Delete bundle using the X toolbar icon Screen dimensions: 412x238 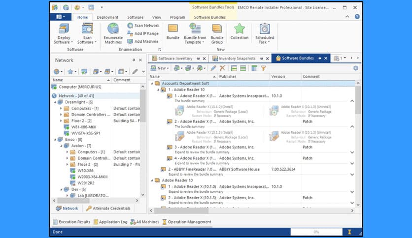[222, 68]
